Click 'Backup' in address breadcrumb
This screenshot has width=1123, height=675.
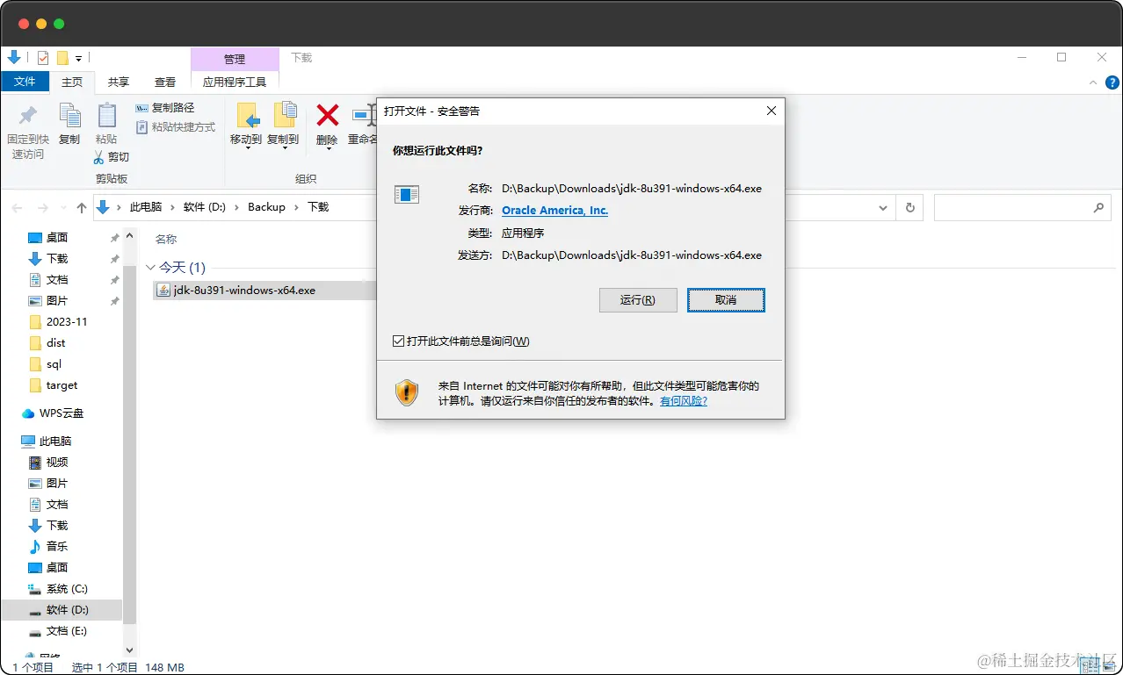click(x=266, y=207)
